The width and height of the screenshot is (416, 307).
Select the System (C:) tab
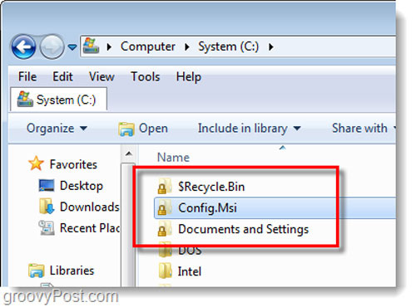(x=58, y=100)
